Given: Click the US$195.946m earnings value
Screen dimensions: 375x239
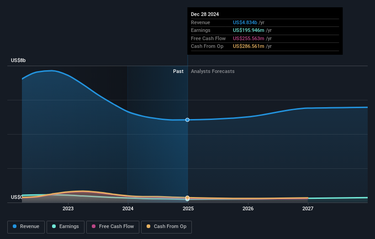Looking at the screenshot, I should click(x=248, y=30).
